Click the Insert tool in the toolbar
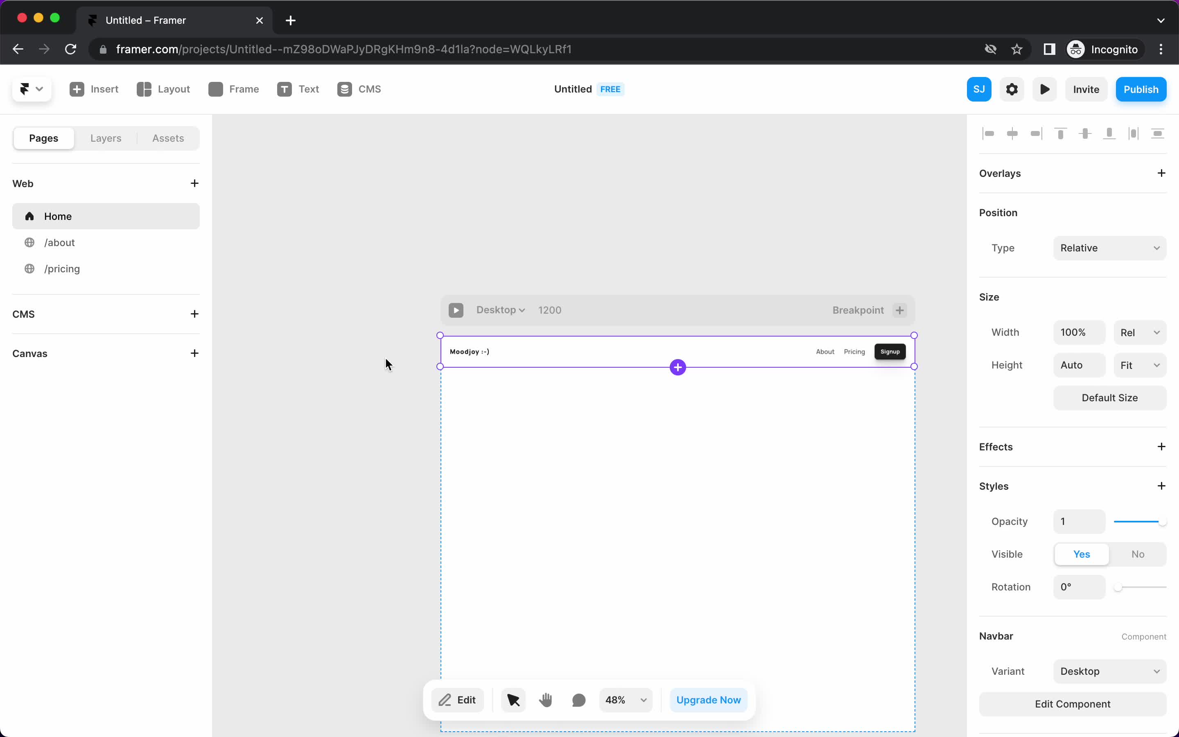The width and height of the screenshot is (1179, 737). 93,89
